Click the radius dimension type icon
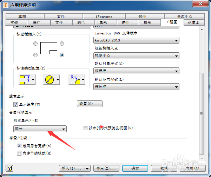 [75, 80]
